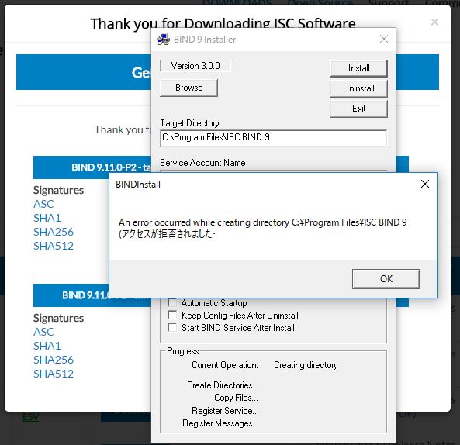Click the Register Service progress label
The image size is (460, 445).
tap(225, 411)
